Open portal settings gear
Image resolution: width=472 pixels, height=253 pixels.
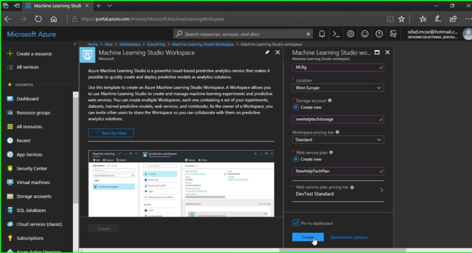(350, 34)
